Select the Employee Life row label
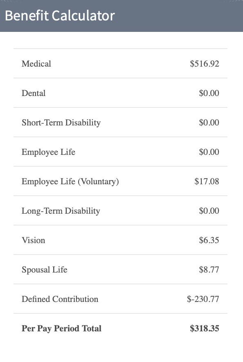This screenshot has height=362, width=243. (x=48, y=152)
